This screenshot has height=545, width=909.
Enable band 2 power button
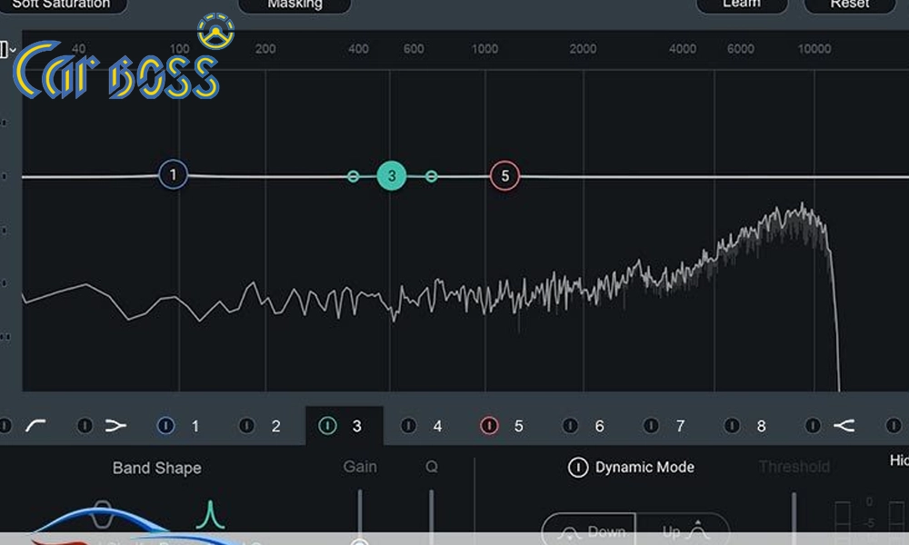click(x=246, y=426)
